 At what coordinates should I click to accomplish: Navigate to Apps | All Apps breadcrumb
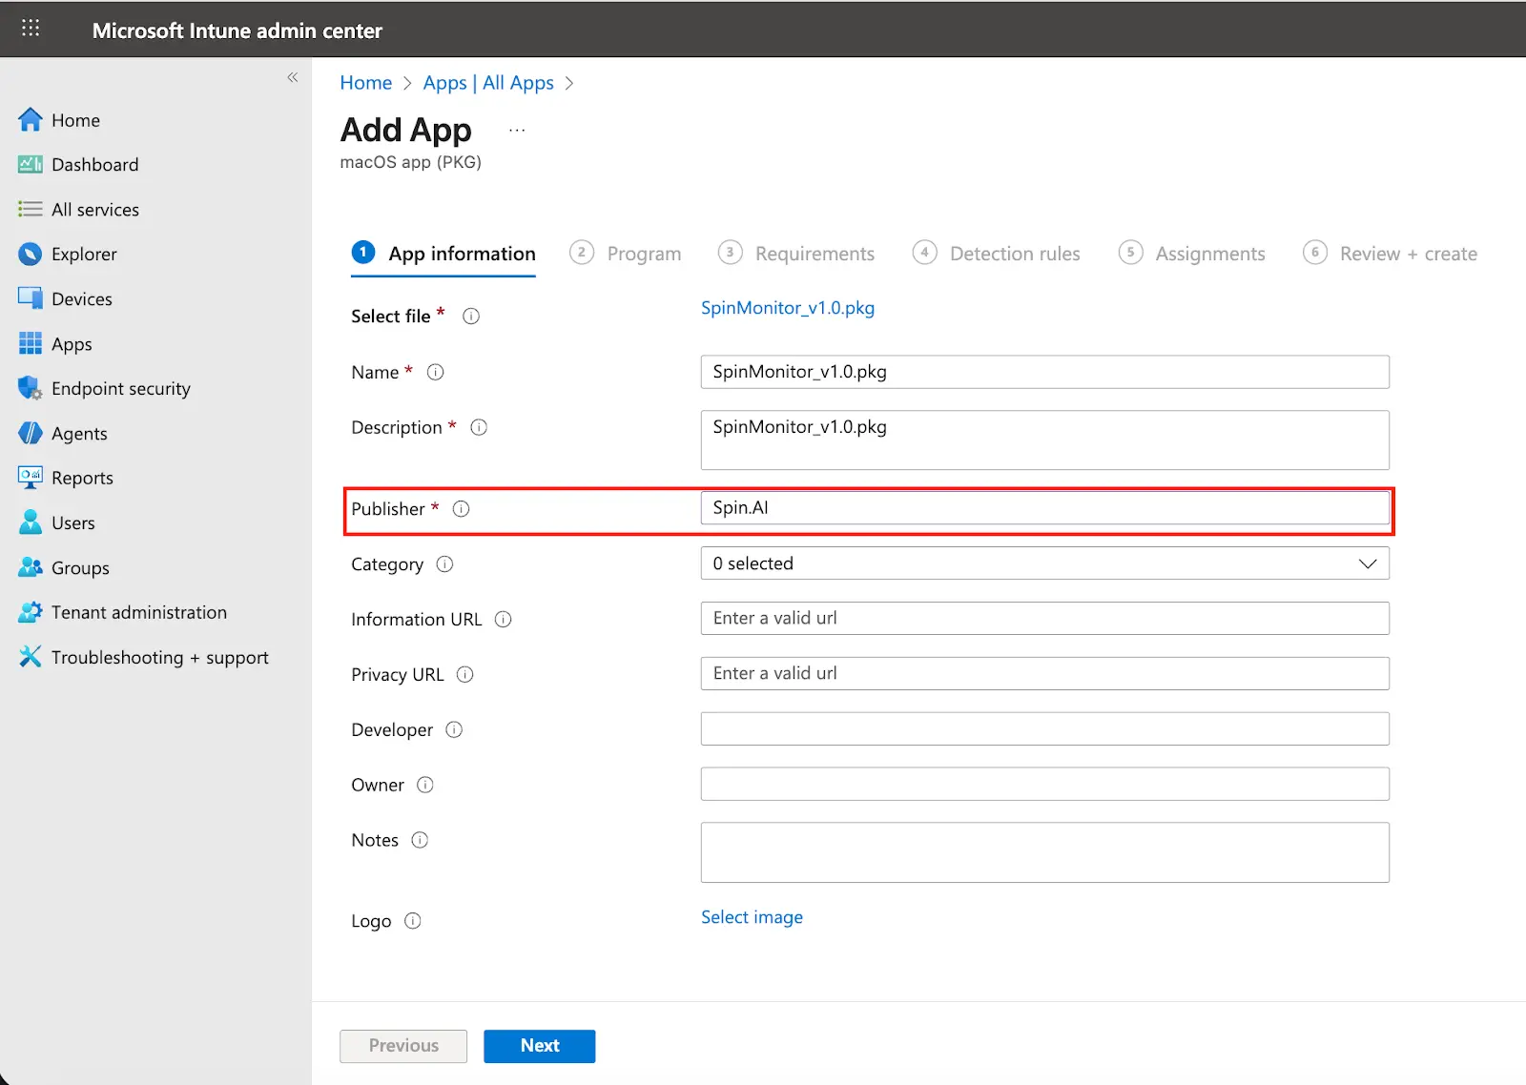point(488,83)
